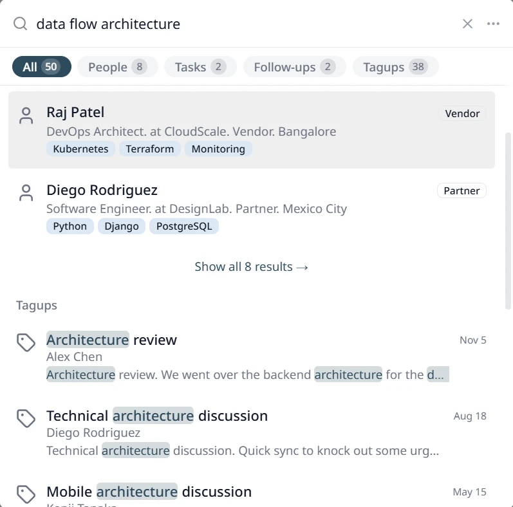Open the three-dot more options menu
This screenshot has width=513, height=507.
[493, 24]
